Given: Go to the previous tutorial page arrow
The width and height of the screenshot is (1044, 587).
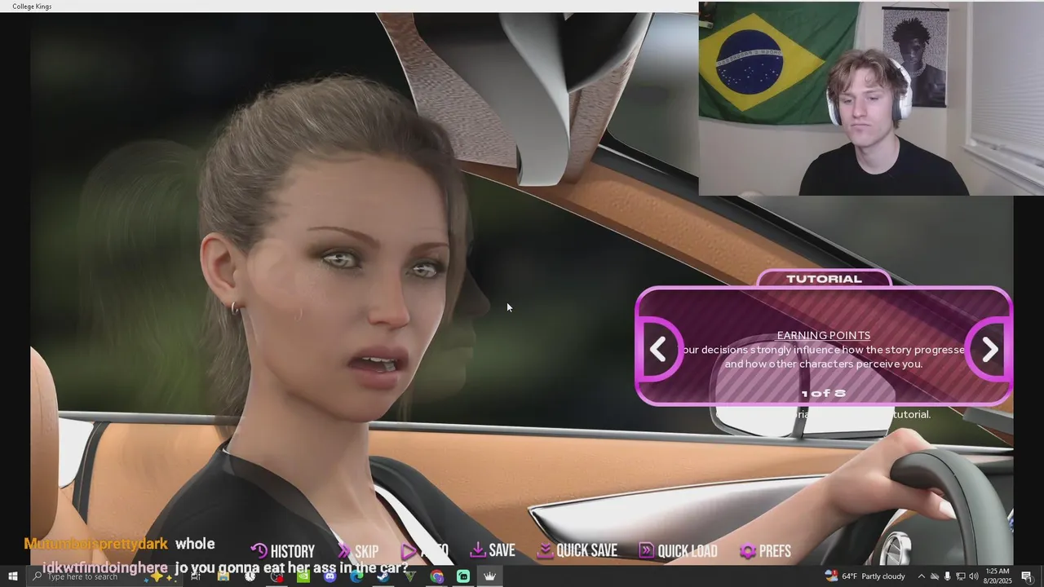Looking at the screenshot, I should pos(658,350).
